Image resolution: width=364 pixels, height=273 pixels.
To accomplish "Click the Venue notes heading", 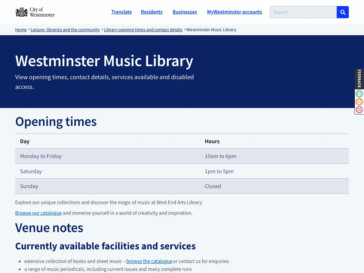I will (49, 227).
